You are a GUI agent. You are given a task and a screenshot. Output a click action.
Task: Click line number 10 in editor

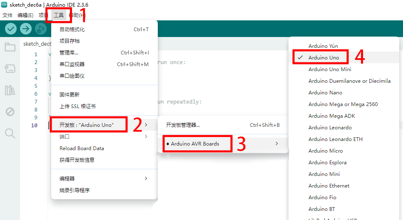(x=34, y=126)
